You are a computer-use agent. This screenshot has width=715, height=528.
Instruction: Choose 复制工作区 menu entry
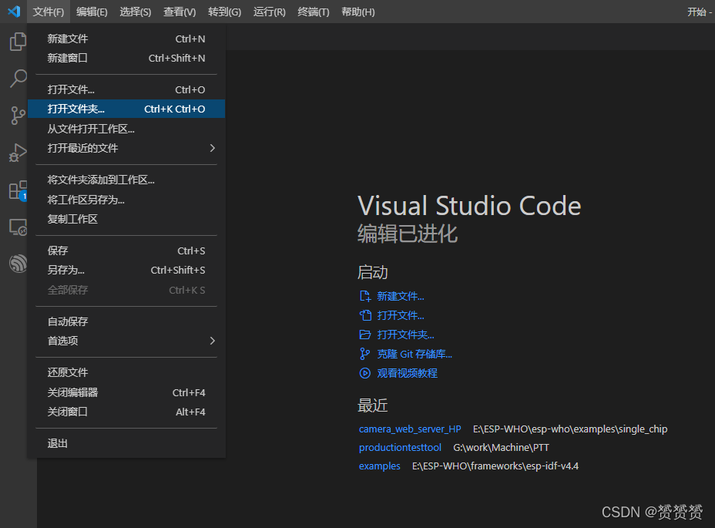click(126, 219)
